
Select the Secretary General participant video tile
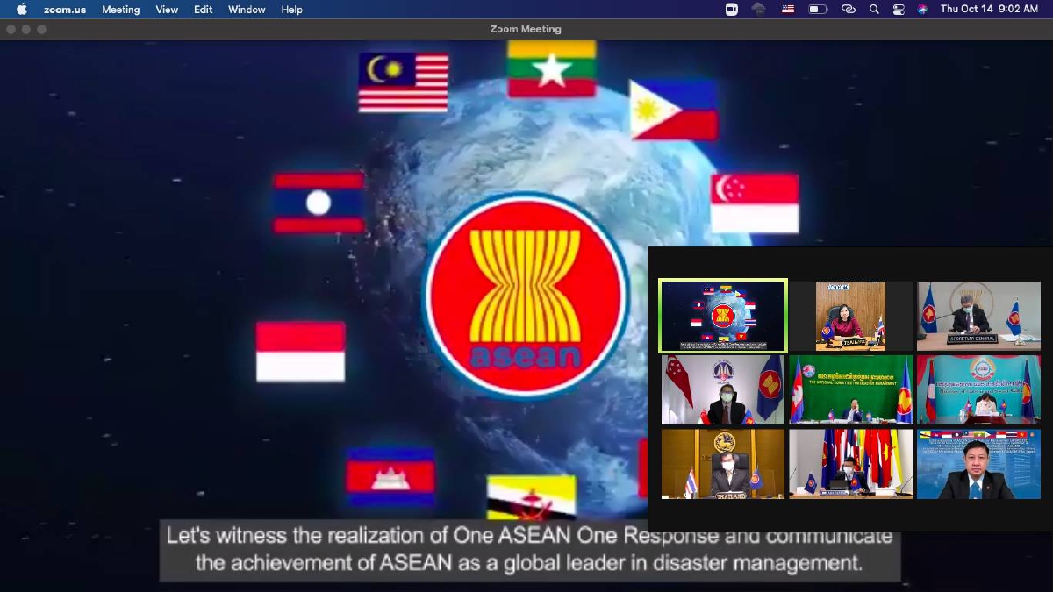pyautogui.click(x=978, y=316)
